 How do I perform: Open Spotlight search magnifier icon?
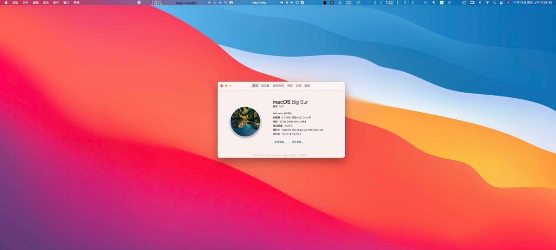pyautogui.click(x=495, y=3)
